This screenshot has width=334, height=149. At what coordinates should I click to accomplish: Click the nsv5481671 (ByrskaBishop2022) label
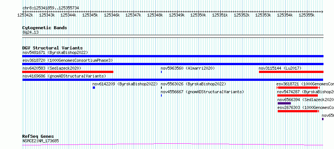[55, 52]
